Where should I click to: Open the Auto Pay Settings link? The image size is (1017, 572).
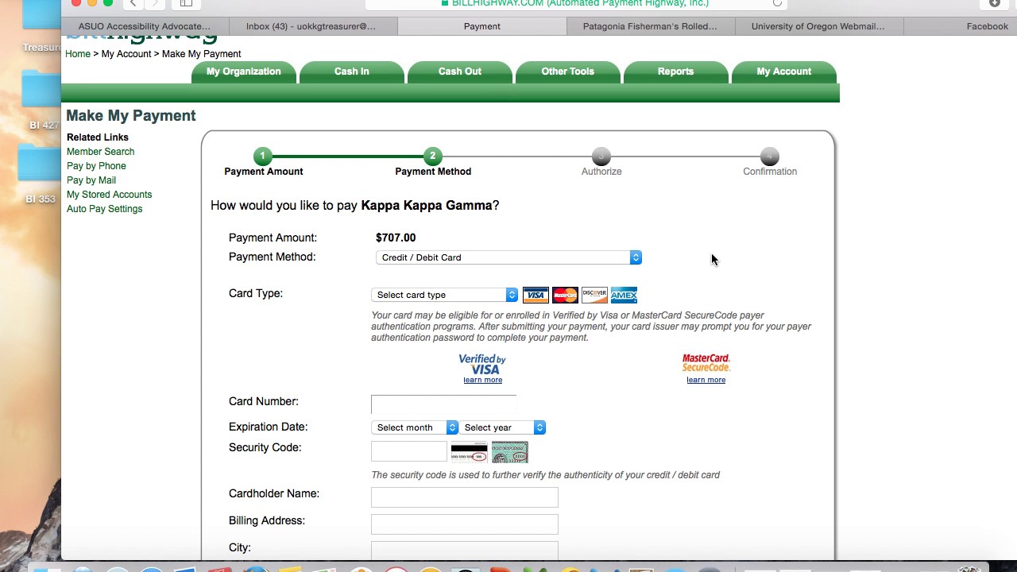[104, 209]
